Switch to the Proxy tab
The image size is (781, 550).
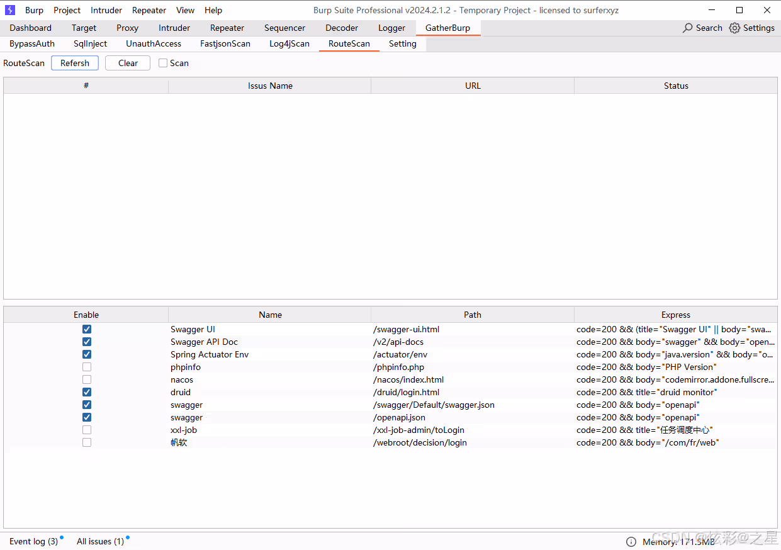127,28
